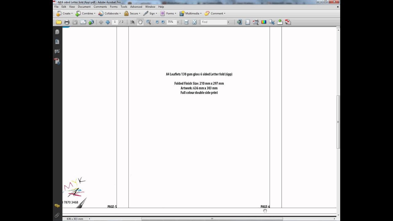This screenshot has width=393, height=221.
Task: Click the scrolling pages fit-width icon
Action: (186, 22)
